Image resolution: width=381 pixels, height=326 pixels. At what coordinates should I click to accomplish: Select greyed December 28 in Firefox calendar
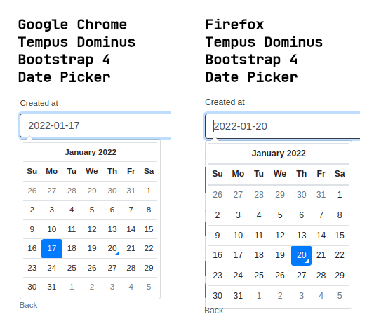pos(259,195)
